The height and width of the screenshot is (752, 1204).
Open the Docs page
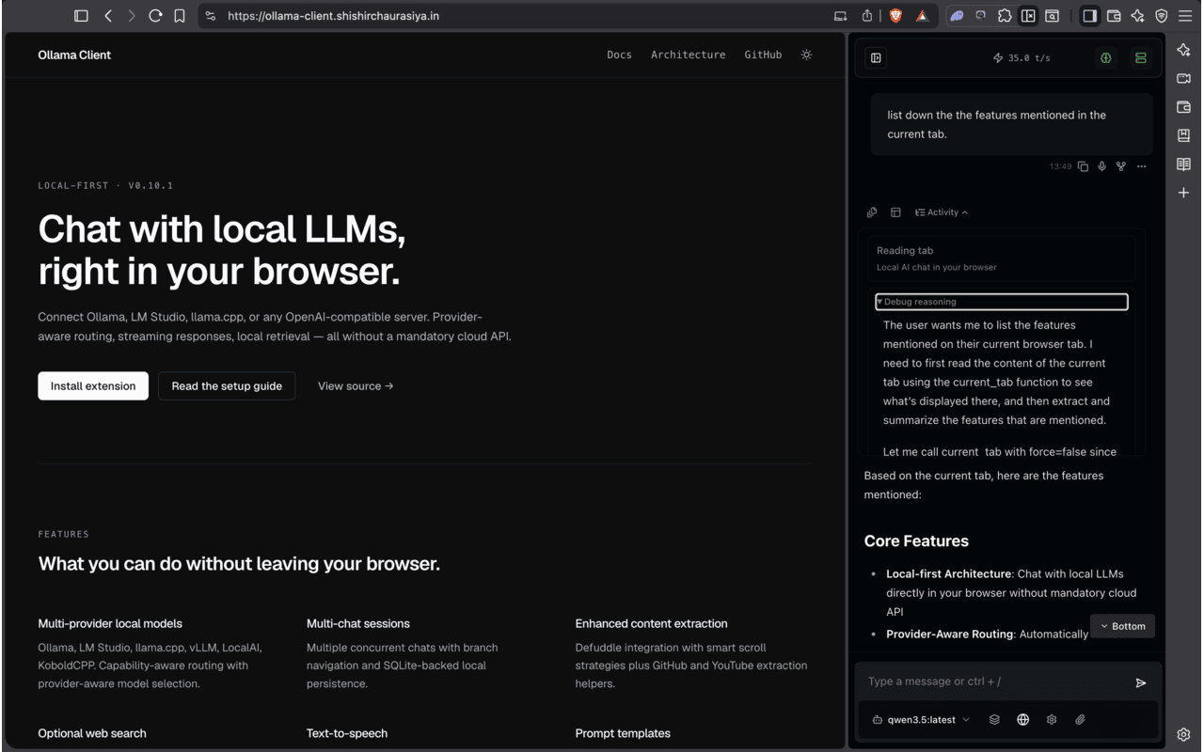click(619, 55)
